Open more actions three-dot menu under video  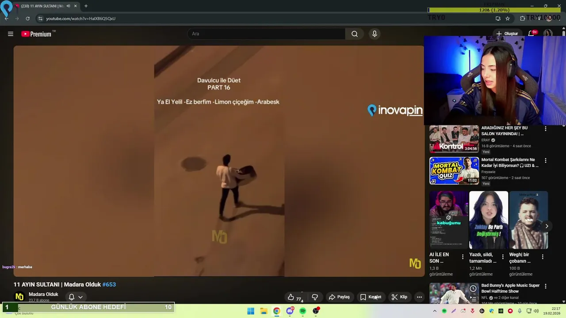pyautogui.click(x=419, y=297)
